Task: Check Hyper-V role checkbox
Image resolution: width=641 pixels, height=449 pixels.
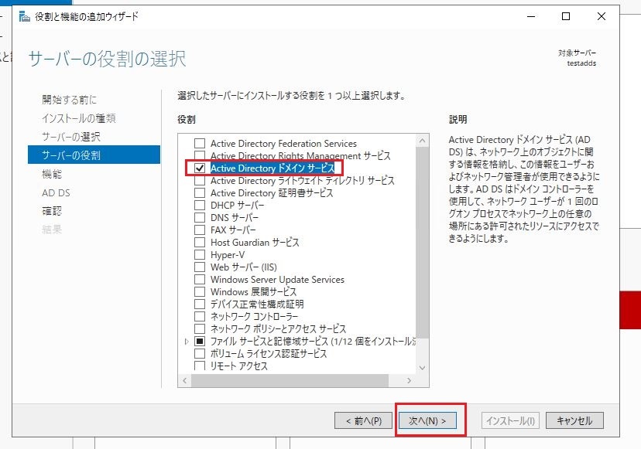Action: 200,255
